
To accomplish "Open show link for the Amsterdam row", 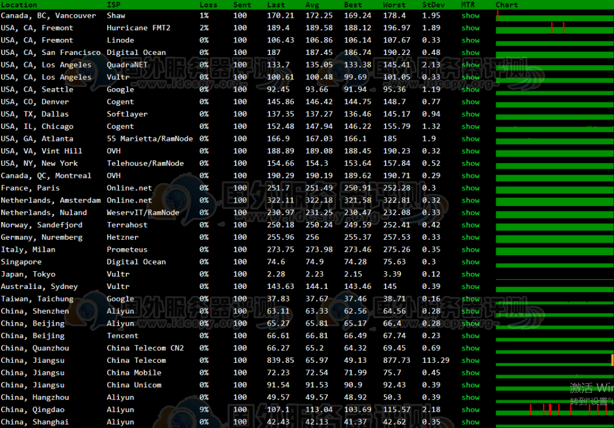I will (x=470, y=200).
